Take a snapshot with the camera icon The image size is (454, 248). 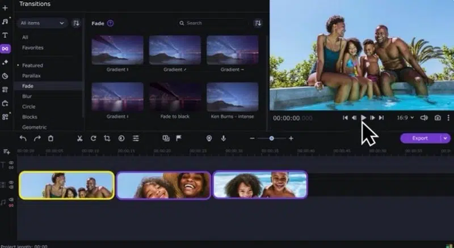(x=438, y=118)
